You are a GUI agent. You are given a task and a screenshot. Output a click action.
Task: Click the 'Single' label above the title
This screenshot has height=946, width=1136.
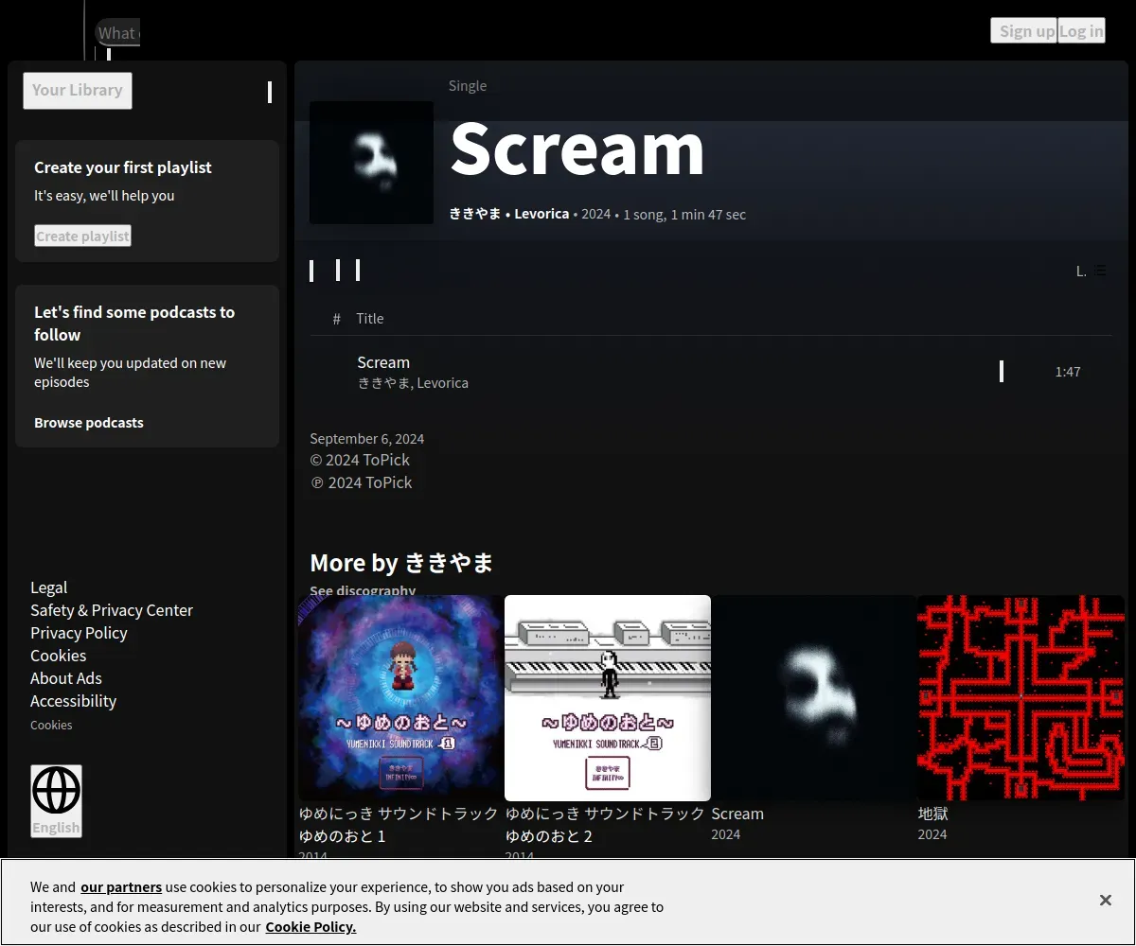(x=468, y=86)
